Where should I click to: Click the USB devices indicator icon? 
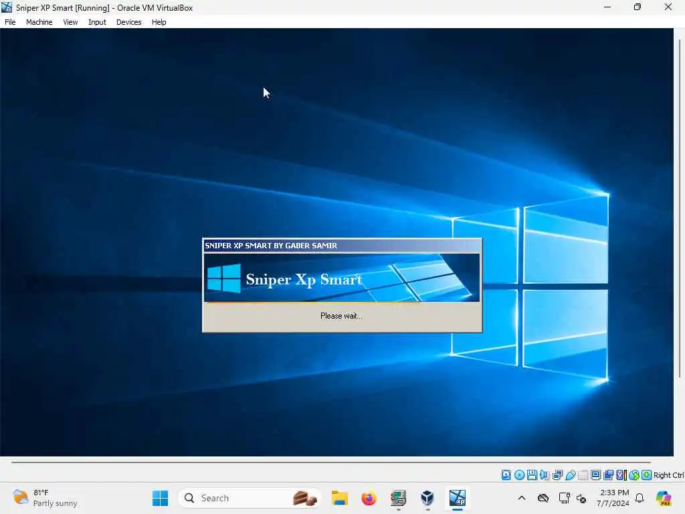click(x=571, y=475)
